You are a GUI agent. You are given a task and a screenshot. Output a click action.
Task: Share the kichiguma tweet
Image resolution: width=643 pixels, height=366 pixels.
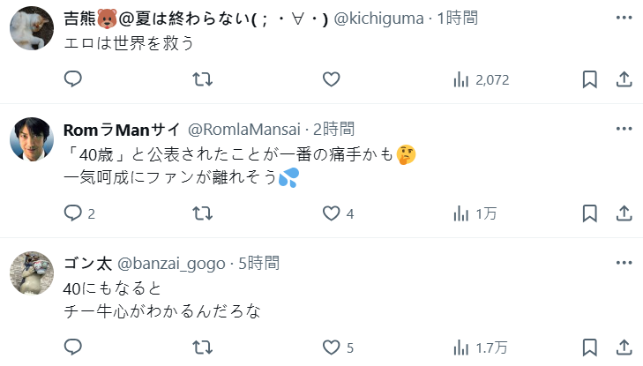[623, 79]
